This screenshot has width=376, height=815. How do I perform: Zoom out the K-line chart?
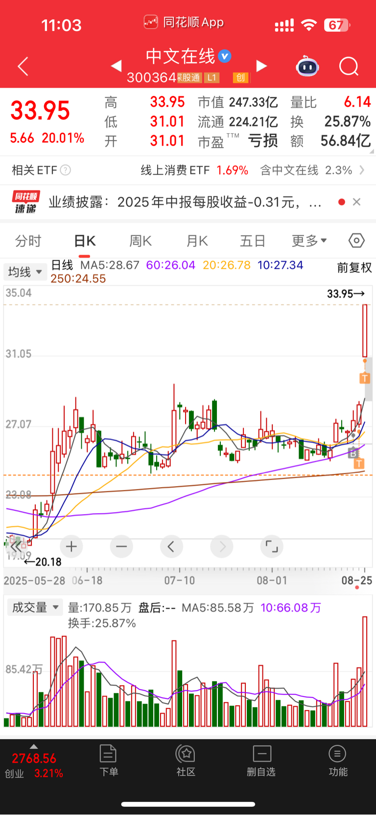[x=121, y=546]
